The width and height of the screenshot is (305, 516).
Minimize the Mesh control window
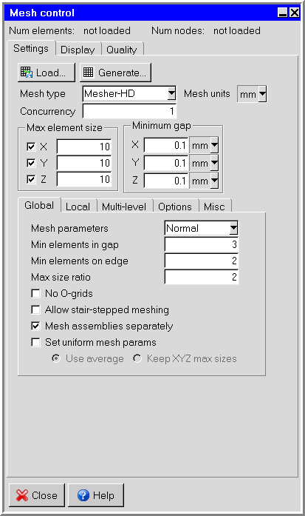[x=283, y=13]
